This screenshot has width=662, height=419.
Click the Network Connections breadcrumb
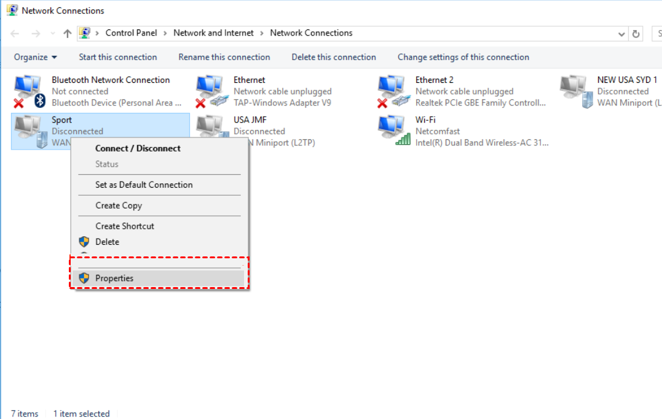[311, 33]
